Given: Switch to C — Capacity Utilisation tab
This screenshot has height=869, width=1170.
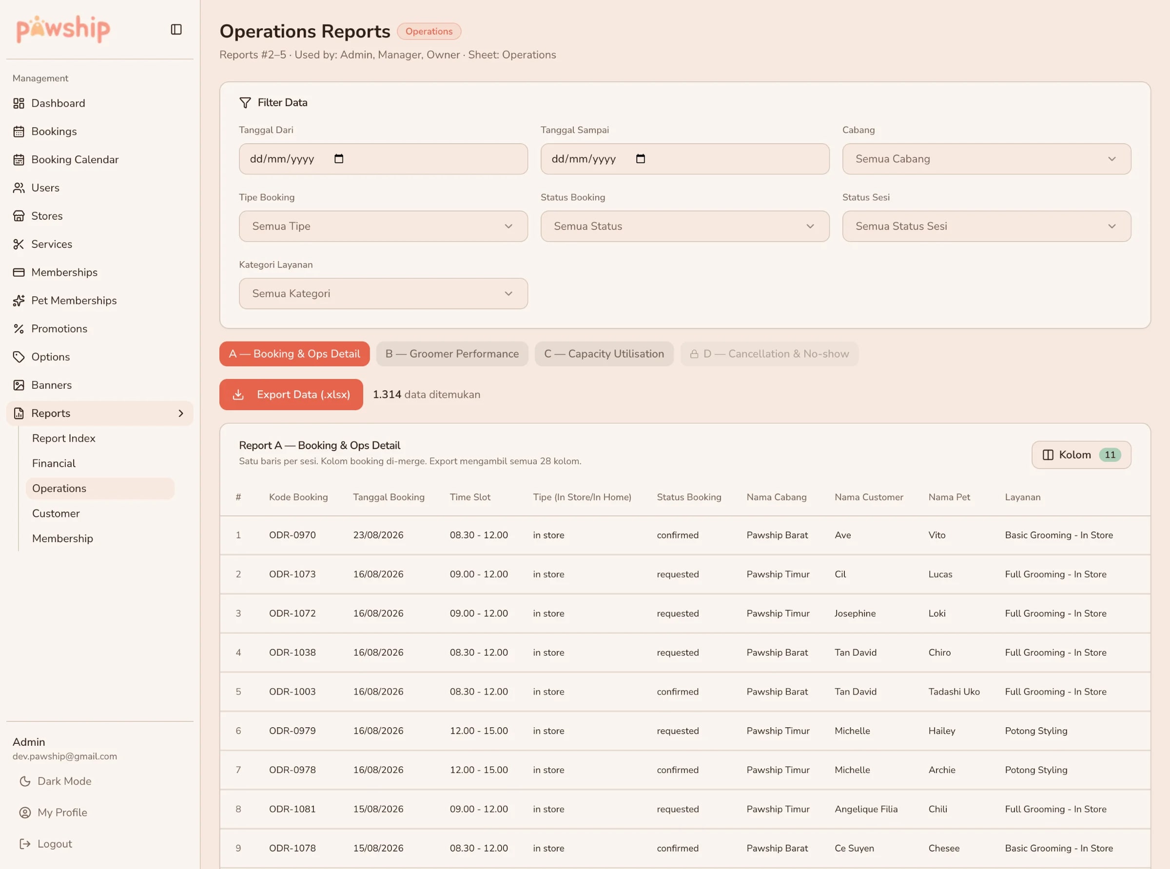Looking at the screenshot, I should pyautogui.click(x=604, y=354).
